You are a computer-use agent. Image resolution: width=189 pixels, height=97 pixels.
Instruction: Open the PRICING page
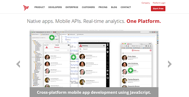click(x=103, y=7)
